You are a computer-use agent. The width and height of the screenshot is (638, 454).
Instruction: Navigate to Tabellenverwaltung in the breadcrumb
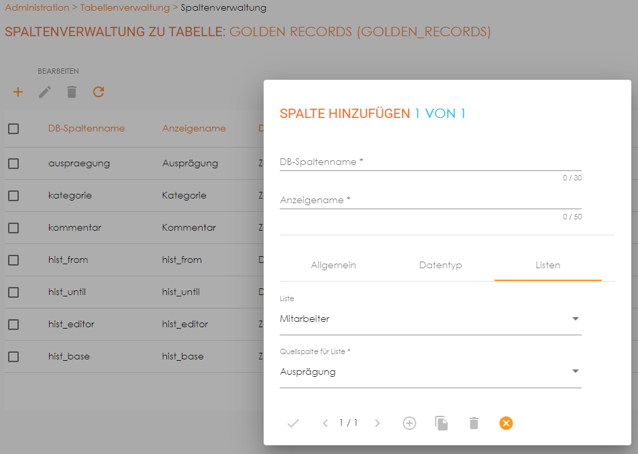(x=124, y=8)
